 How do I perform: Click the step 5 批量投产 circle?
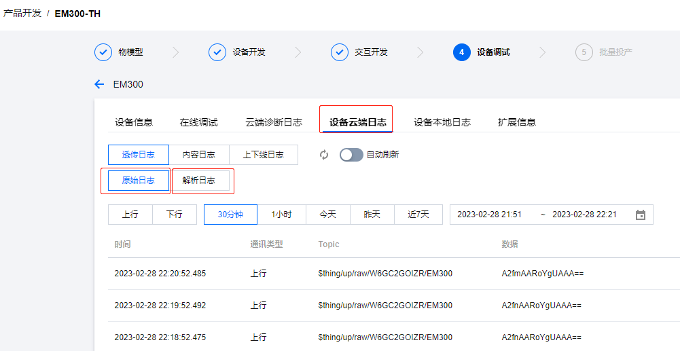point(584,52)
